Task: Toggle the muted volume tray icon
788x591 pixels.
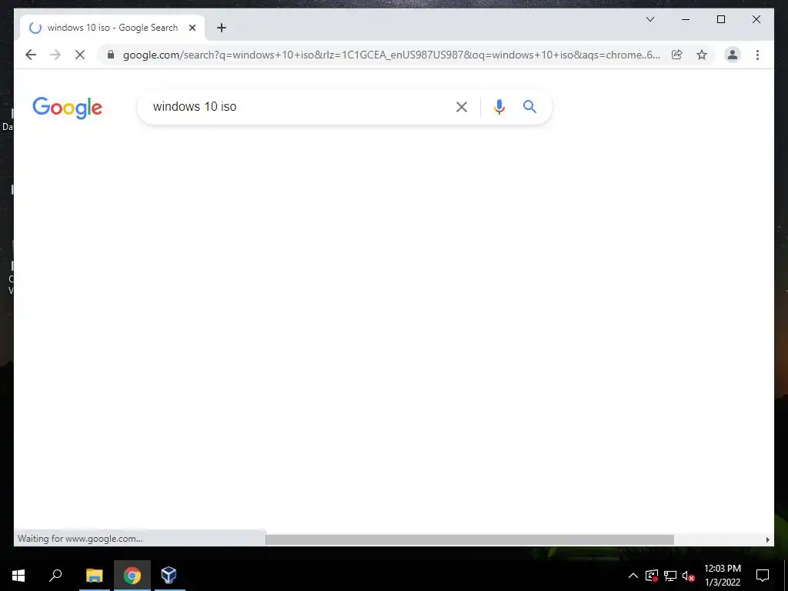Action: pos(689,576)
